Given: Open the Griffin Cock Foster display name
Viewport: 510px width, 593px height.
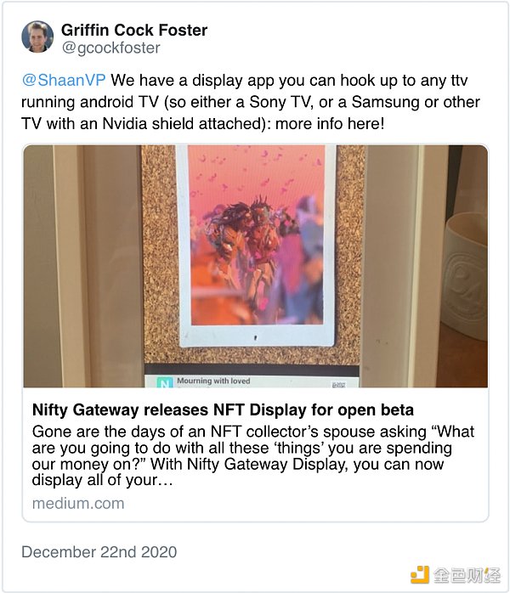Looking at the screenshot, I should pyautogui.click(x=134, y=30).
